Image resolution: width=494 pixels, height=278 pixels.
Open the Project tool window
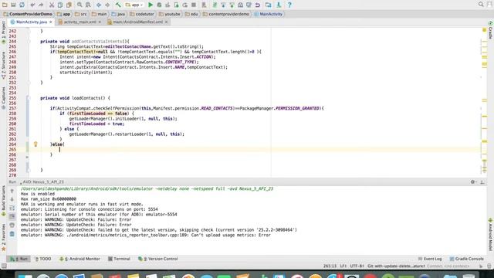point(3,32)
